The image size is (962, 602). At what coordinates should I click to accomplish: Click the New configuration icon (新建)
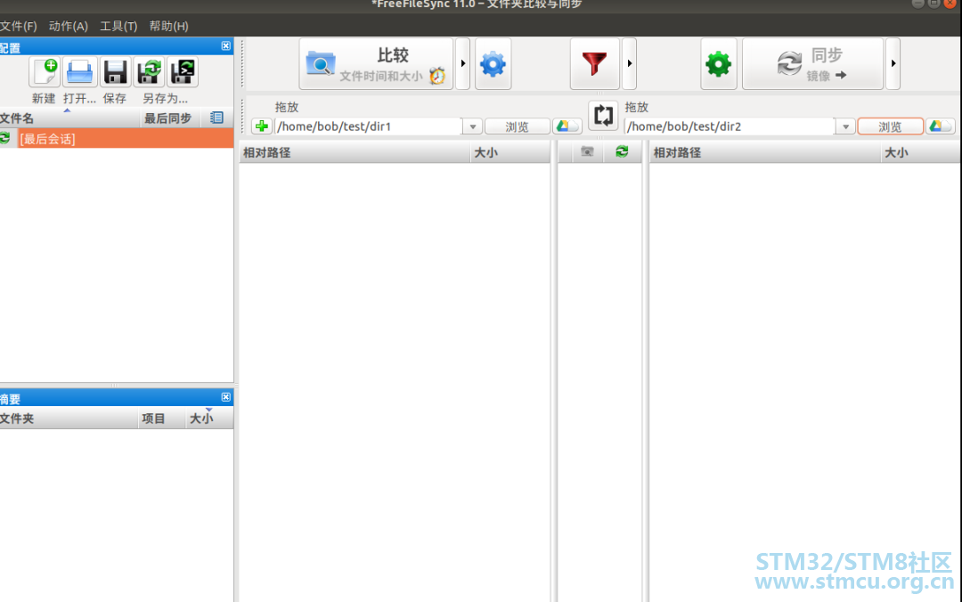pos(45,72)
